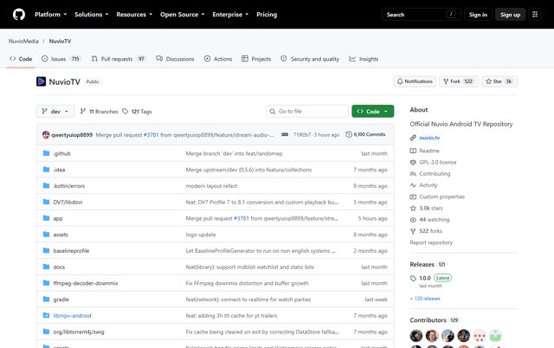The width and height of the screenshot is (554, 348).
Task: Open the docs folder
Action: coord(59,267)
